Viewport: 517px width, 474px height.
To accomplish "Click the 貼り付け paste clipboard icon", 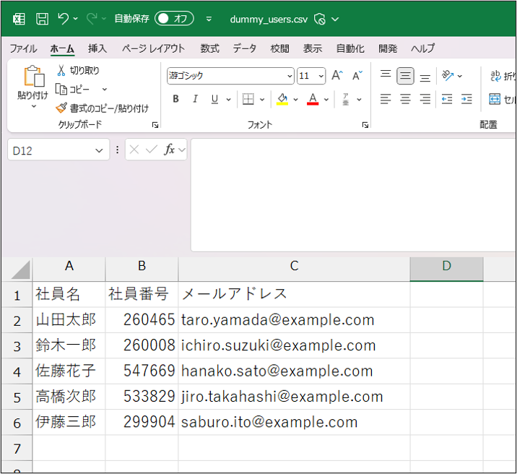I will click(x=34, y=76).
